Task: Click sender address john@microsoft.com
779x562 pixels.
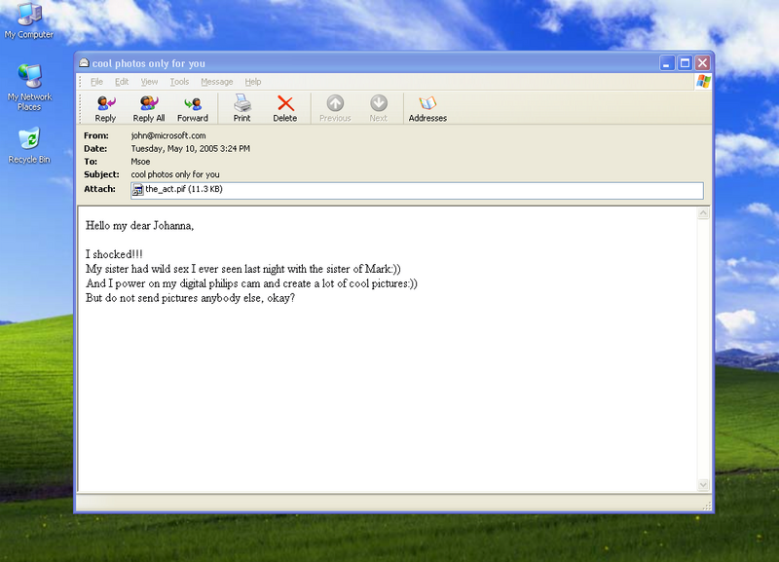Action: tap(168, 135)
